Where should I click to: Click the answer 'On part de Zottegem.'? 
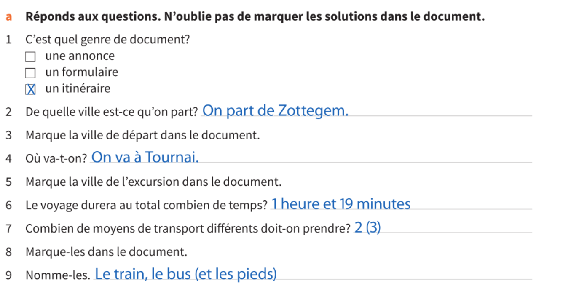point(276,110)
